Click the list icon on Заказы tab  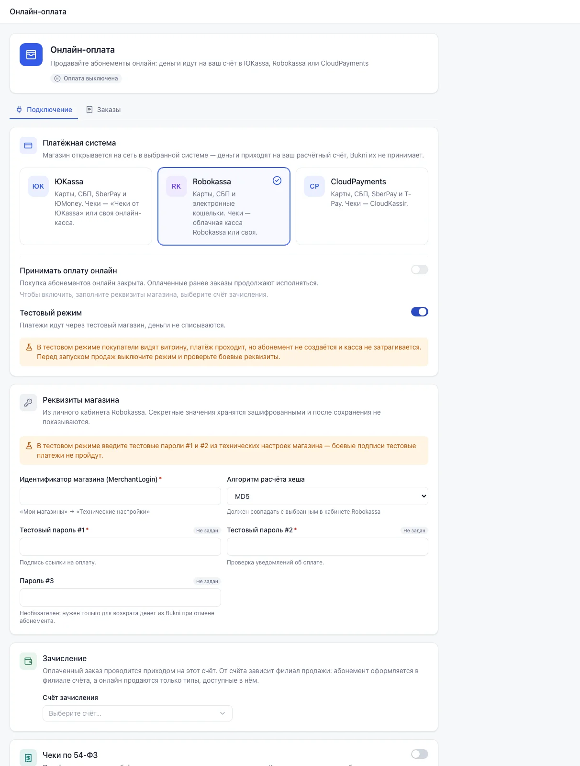(x=89, y=110)
